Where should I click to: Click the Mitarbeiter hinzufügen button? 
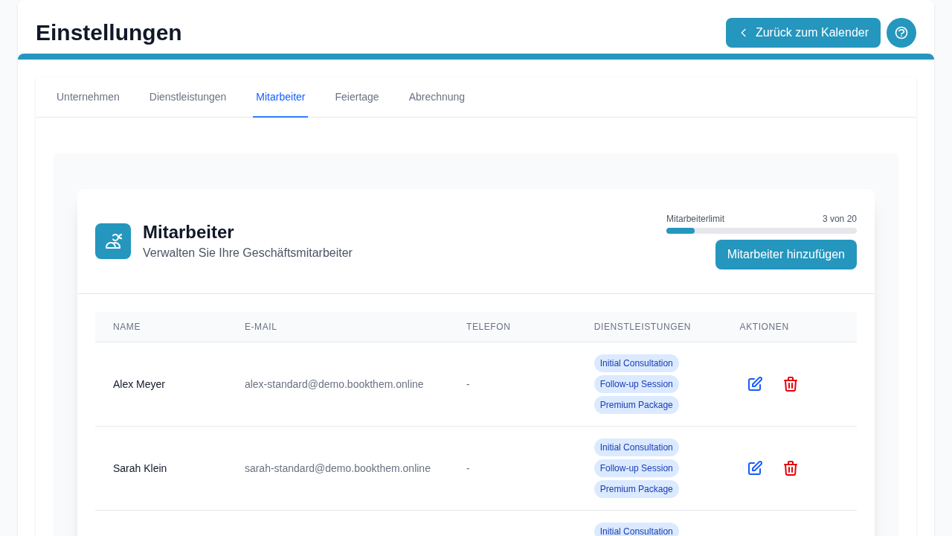pos(785,254)
